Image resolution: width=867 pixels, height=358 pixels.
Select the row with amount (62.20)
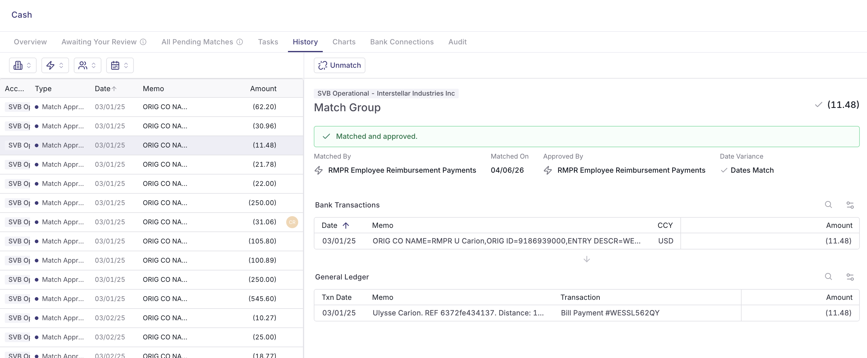pos(151,107)
